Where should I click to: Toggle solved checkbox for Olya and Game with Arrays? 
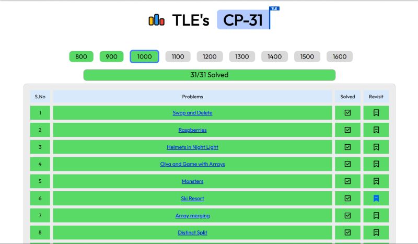click(347, 164)
